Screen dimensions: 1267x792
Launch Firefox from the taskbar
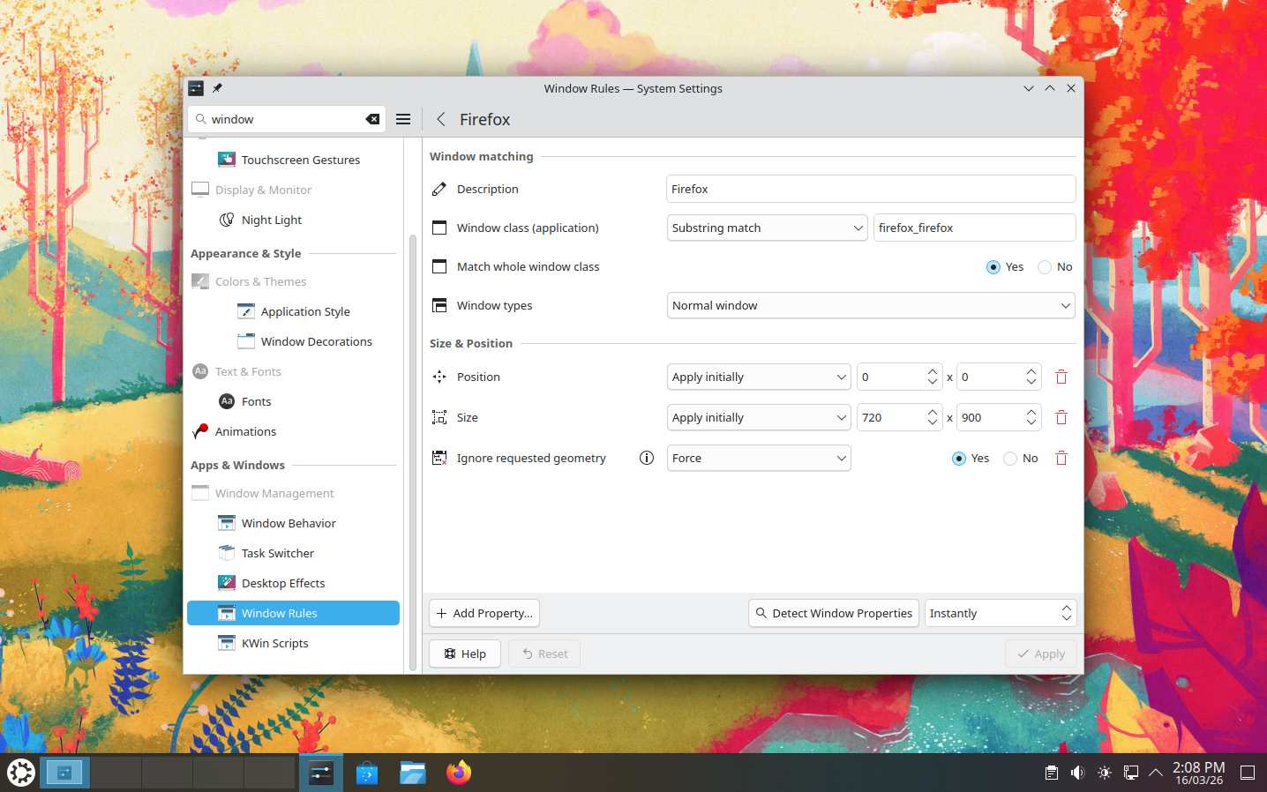click(x=459, y=773)
